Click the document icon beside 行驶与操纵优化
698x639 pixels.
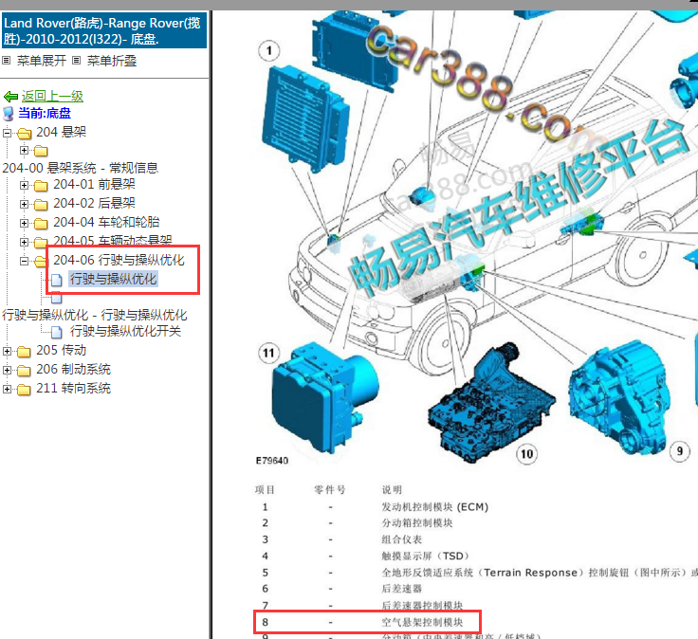(x=57, y=280)
